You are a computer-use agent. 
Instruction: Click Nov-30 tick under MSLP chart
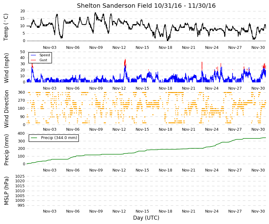[x=258, y=211]
